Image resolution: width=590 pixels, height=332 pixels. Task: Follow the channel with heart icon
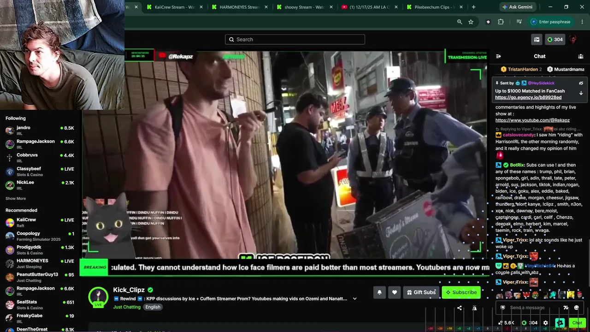[395, 292]
